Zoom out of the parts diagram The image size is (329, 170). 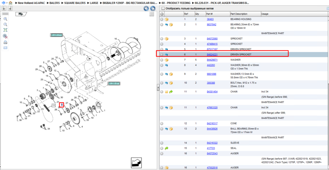point(6,24)
